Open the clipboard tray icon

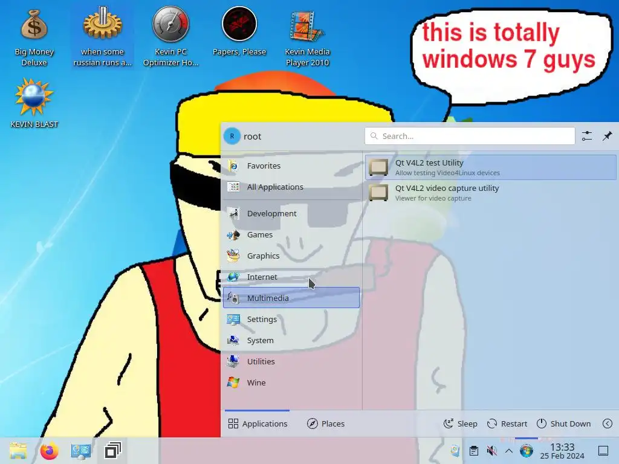[x=474, y=451]
